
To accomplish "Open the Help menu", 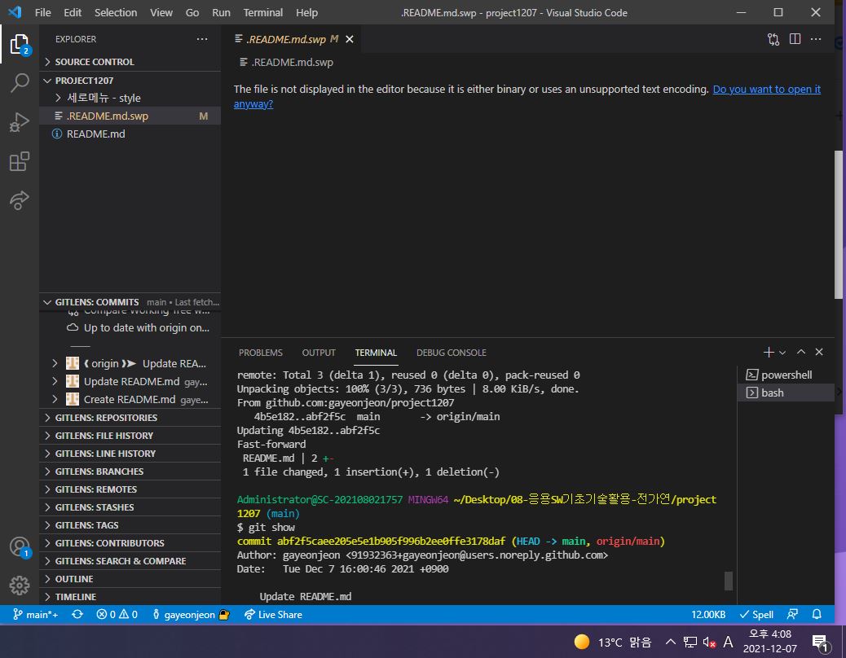I will [x=306, y=12].
